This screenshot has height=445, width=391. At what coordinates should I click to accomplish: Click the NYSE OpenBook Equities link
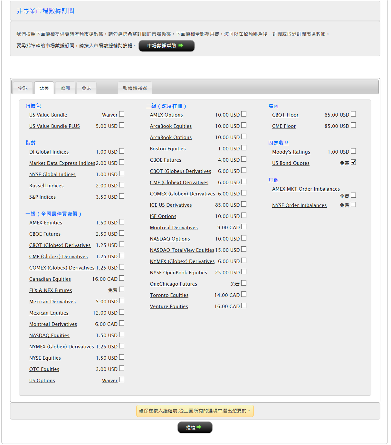[x=178, y=273]
